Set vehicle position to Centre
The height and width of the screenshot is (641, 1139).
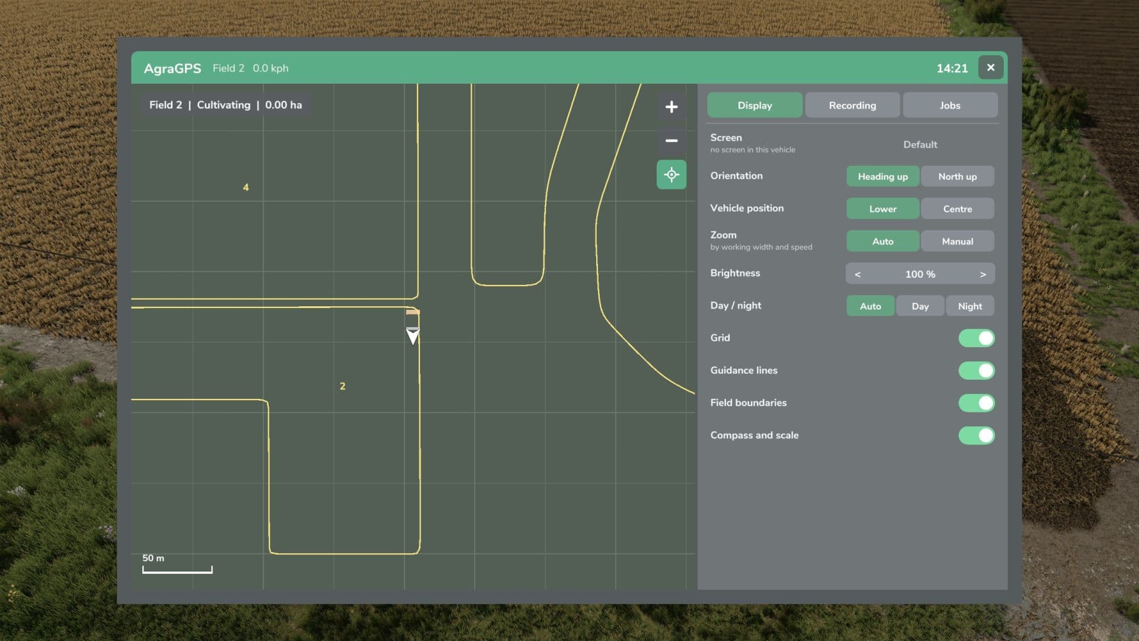[957, 209]
